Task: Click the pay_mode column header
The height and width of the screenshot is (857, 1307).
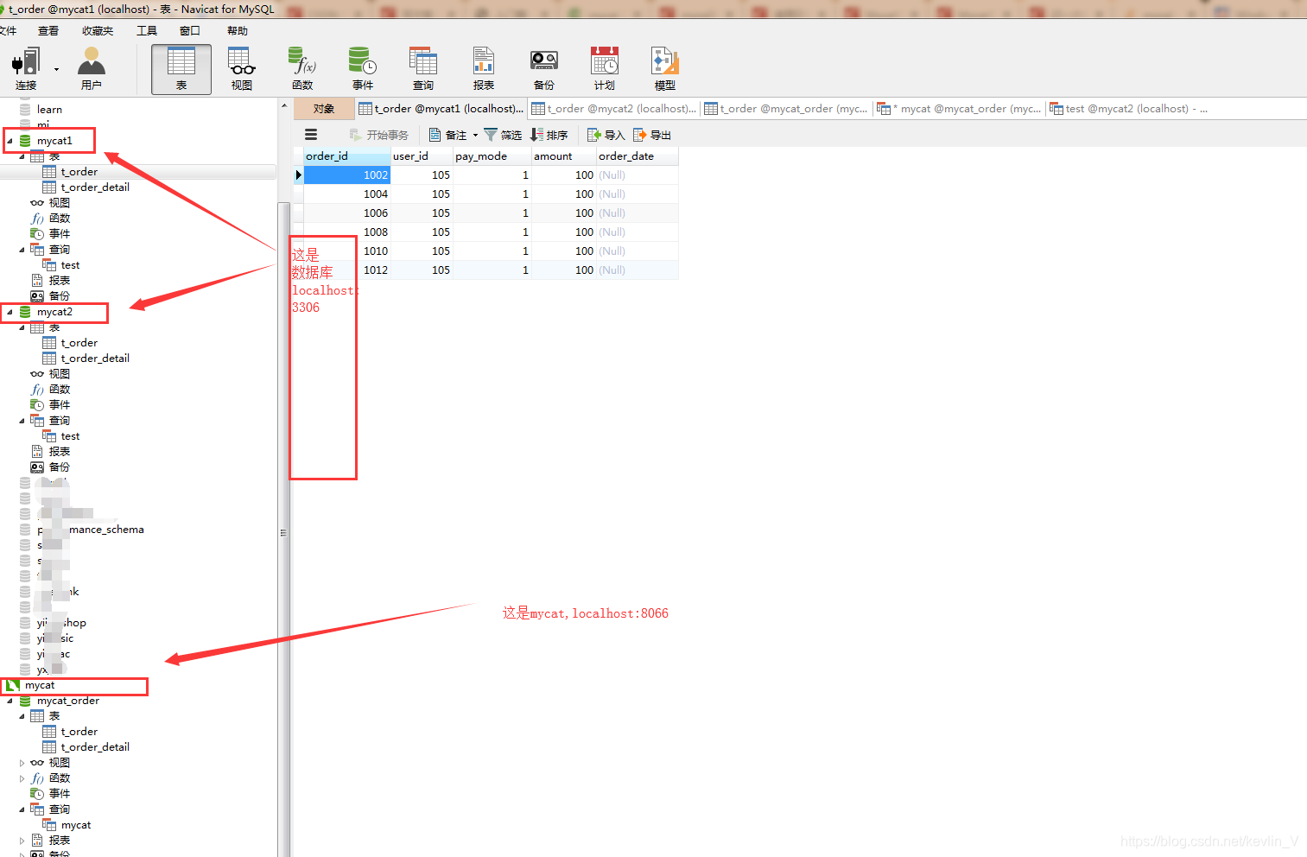Action: coord(492,156)
